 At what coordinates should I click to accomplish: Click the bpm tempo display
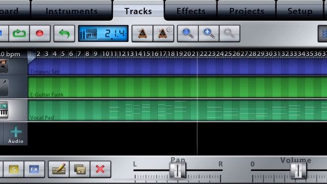coord(10,54)
